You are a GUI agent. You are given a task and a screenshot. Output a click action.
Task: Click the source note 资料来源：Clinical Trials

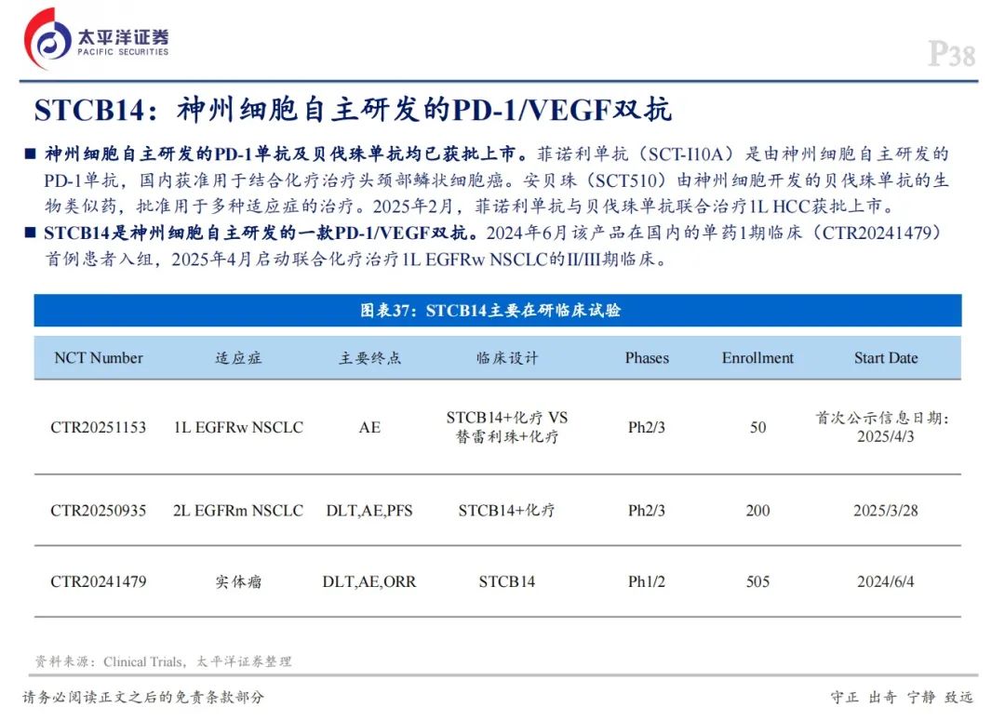164,661
